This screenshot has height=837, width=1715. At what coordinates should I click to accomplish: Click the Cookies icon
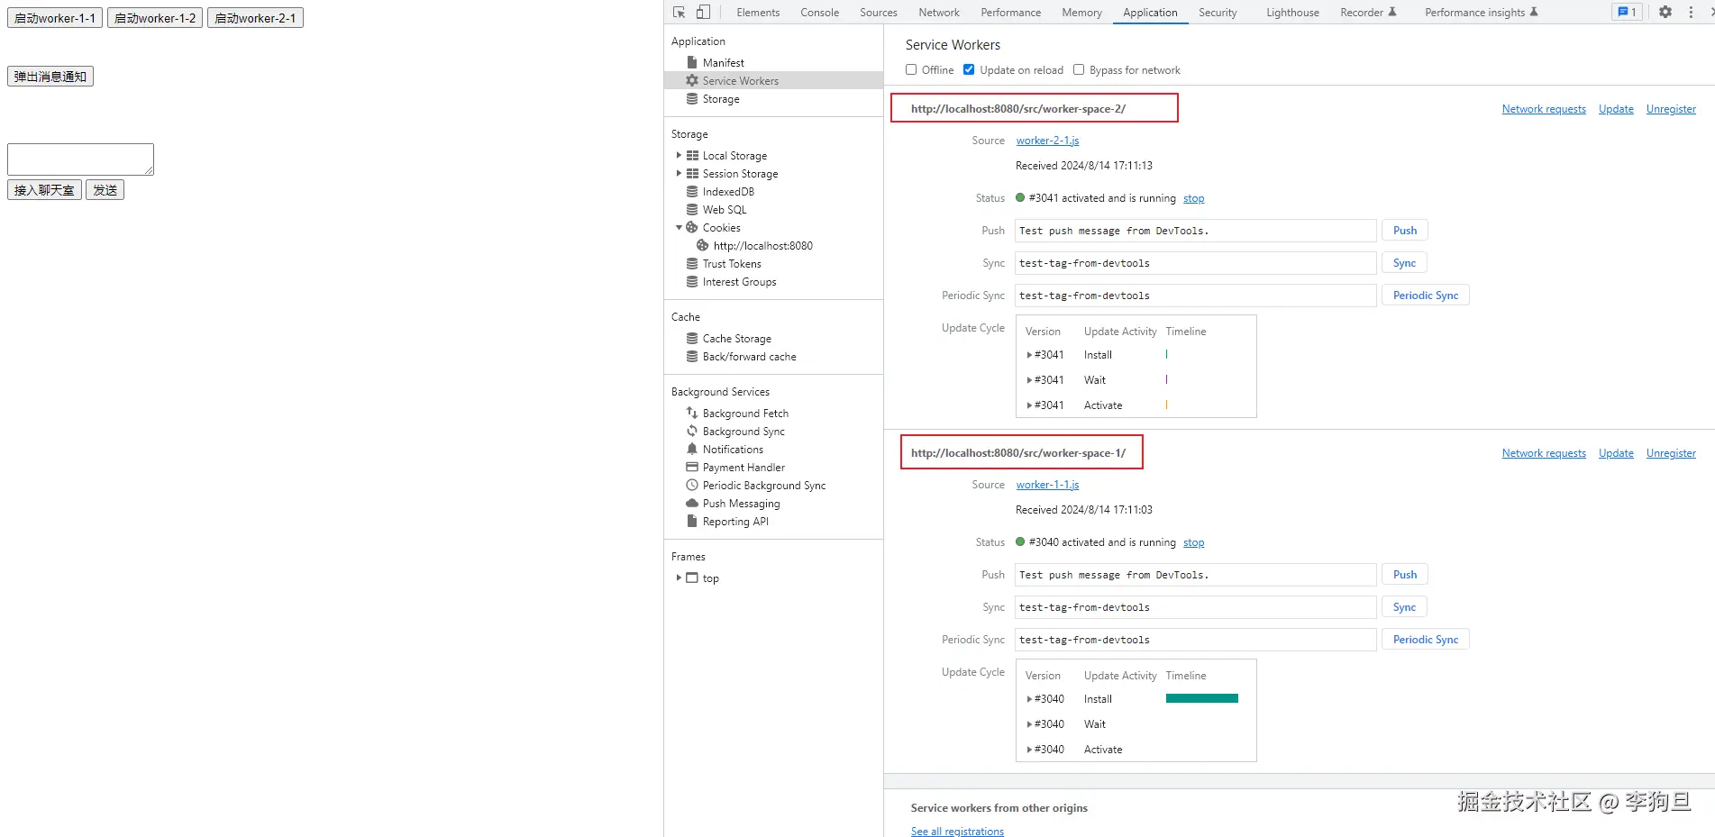pyautogui.click(x=692, y=227)
